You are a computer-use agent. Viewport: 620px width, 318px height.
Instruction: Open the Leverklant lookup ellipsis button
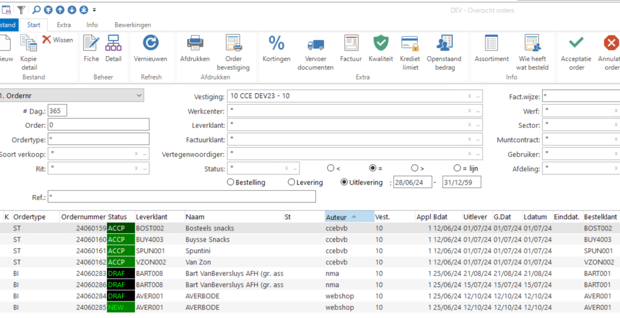(x=478, y=125)
